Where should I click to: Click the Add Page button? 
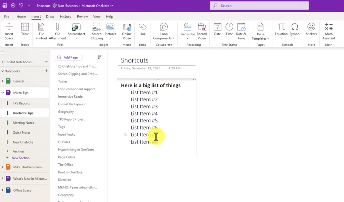[x=68, y=57]
